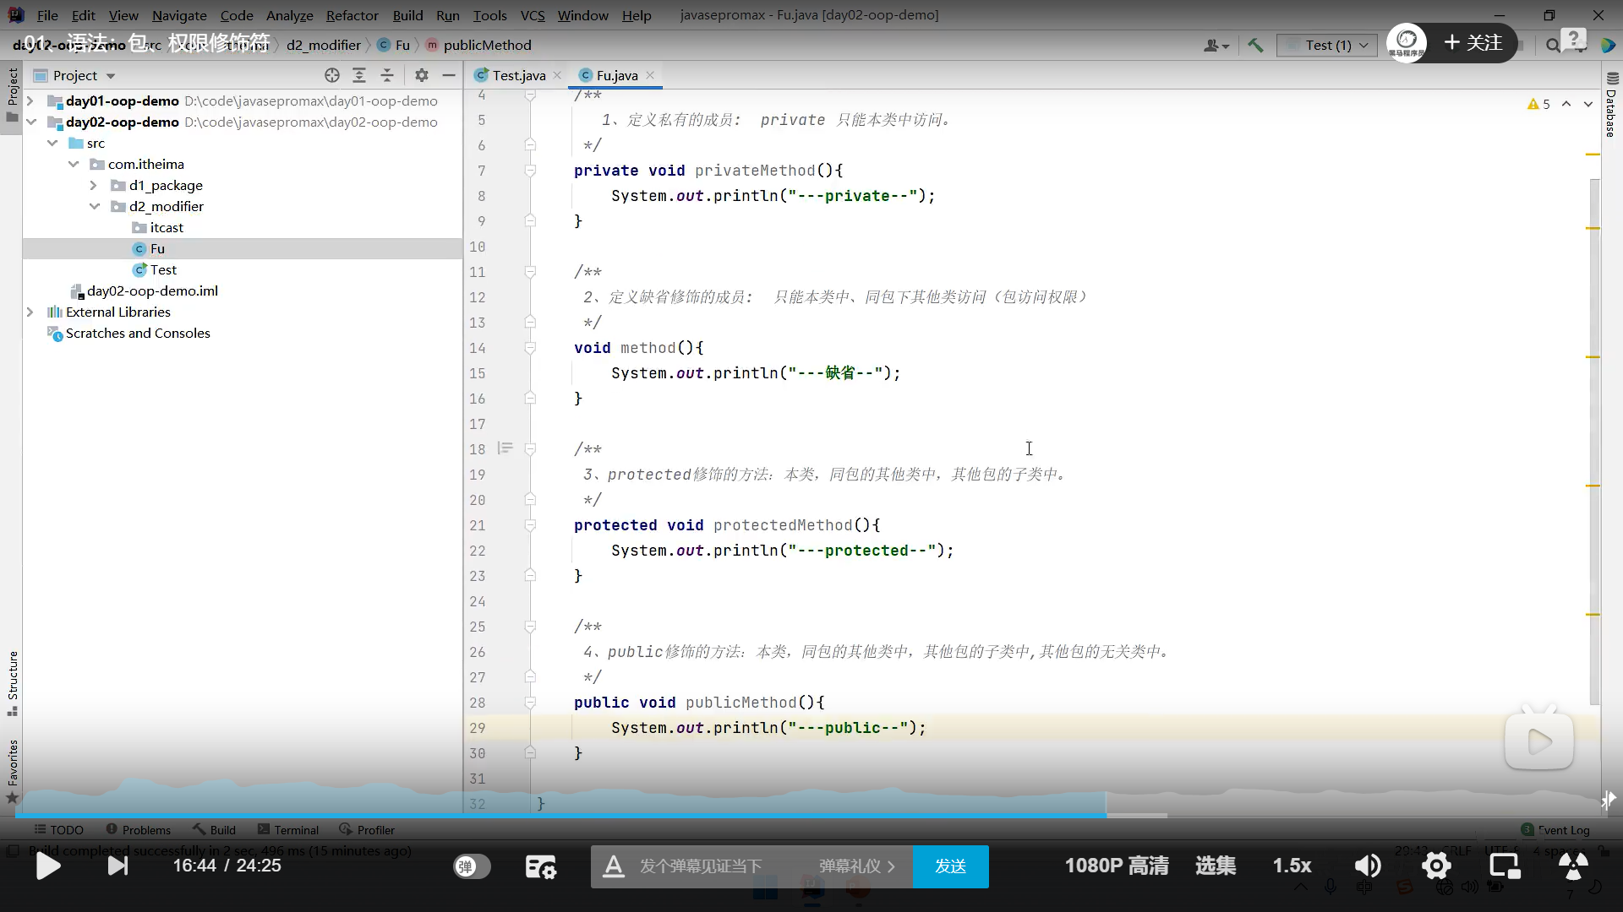Click the video volume speaker icon
Screen dimensions: 1623x912
pyautogui.click(x=1367, y=866)
